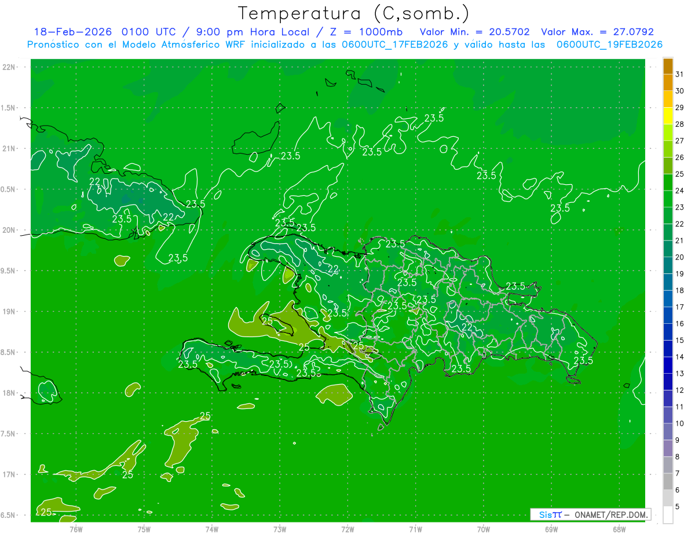This screenshot has width=695, height=537.
Task: Click the "20N" latitude axis label
Action: tap(8, 230)
